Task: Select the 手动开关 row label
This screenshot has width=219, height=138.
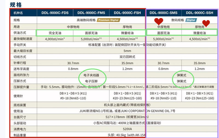Action: (x=20, y=45)
